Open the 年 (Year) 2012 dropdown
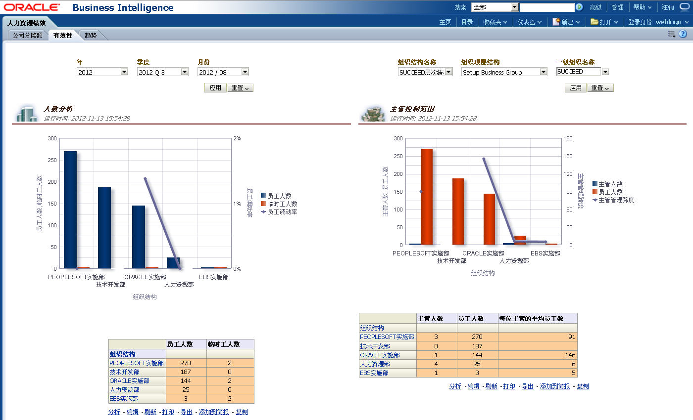Image resolution: width=693 pixels, height=420 pixels. [124, 72]
